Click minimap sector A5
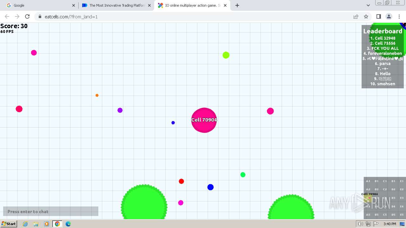This screenshot has width=406, height=228. coord(368,215)
